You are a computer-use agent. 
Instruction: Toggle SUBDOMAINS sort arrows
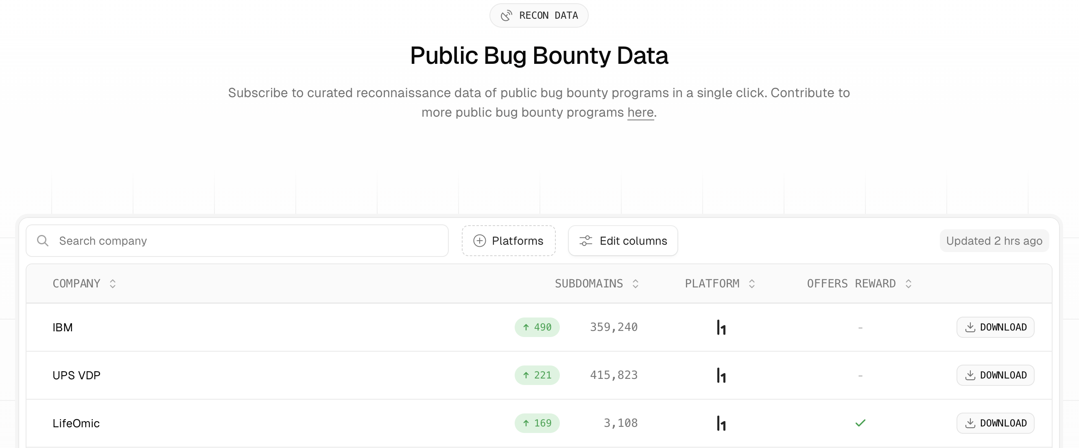635,283
